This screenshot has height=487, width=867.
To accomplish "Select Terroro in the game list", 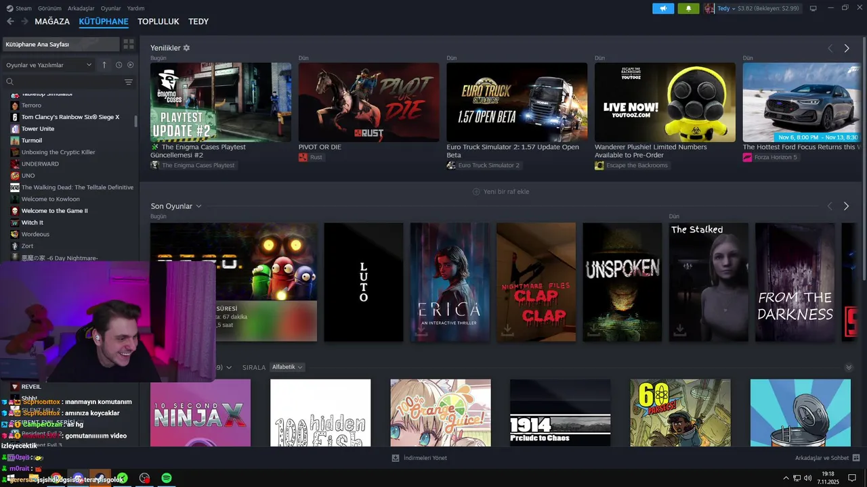I will point(31,106).
